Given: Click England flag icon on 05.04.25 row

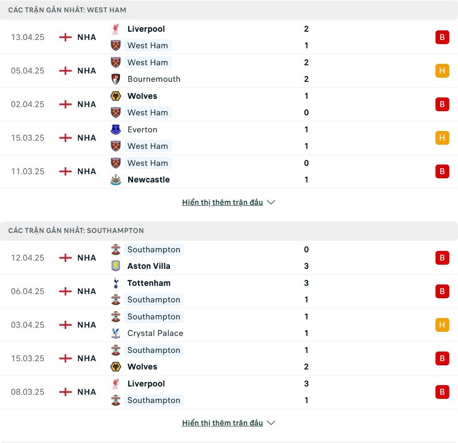Looking at the screenshot, I should click(x=65, y=71).
